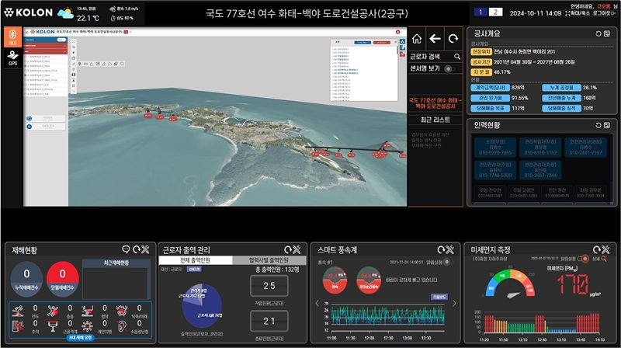Reload the map with the refresh arrow

point(453,39)
